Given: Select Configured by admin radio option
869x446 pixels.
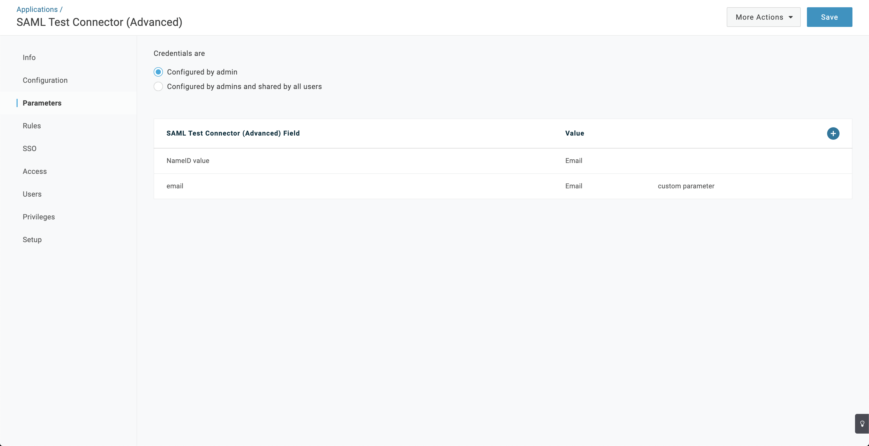Looking at the screenshot, I should (158, 72).
